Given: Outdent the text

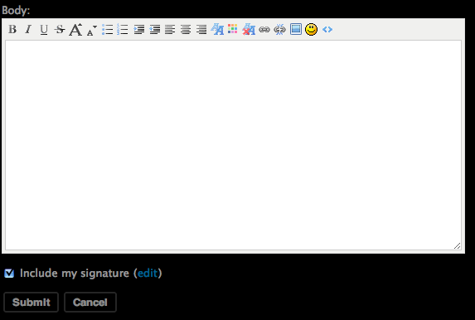Looking at the screenshot, I should point(154,29).
